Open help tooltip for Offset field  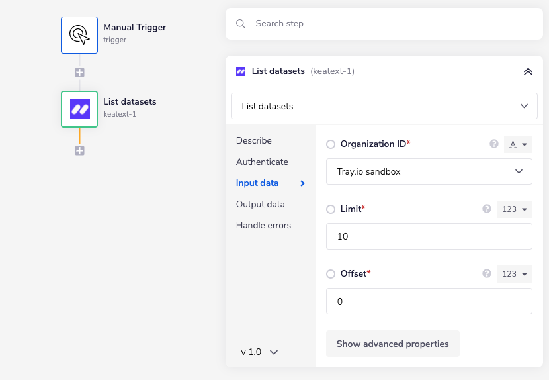point(487,273)
